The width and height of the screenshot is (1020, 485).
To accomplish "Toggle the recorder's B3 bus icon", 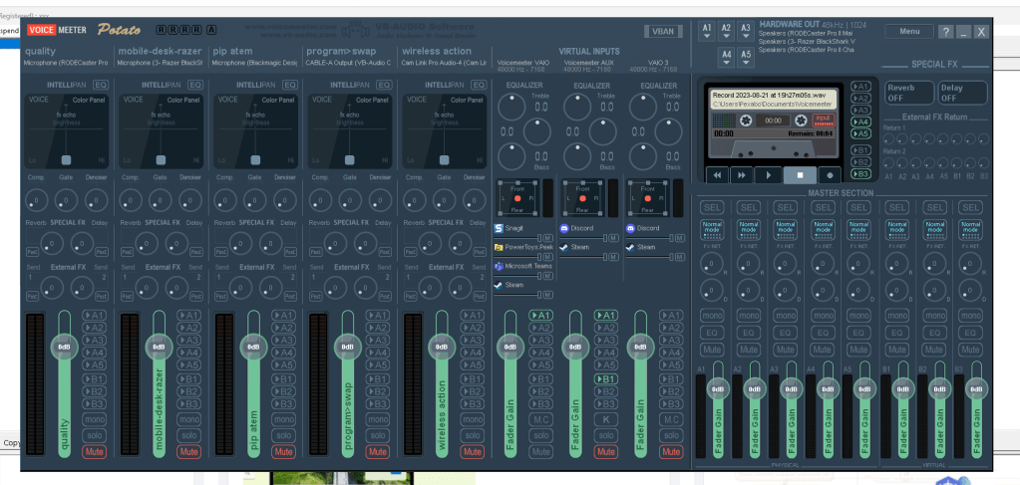I will pyautogui.click(x=861, y=174).
